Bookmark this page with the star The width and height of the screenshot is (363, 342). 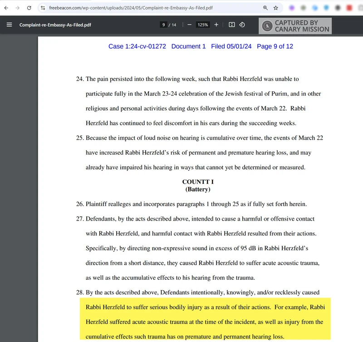click(275, 8)
